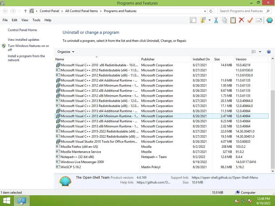
Task: Refresh the Programs and Features list
Action: [x=211, y=11]
